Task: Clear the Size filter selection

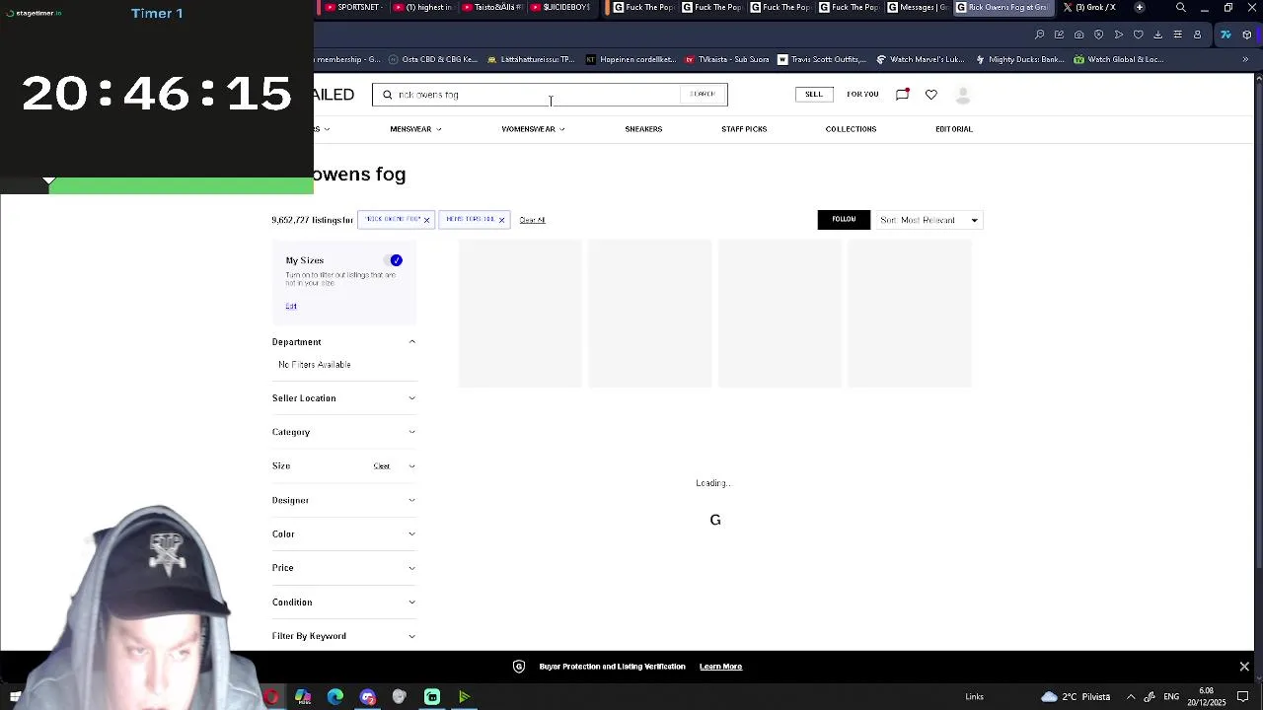Action: 382,466
